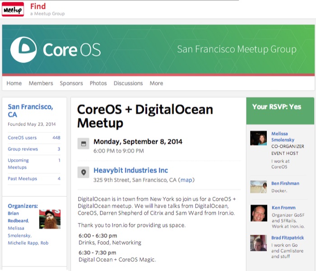
Task: Open Melissa Smolensky's attendee profile name
Action: tap(283, 137)
